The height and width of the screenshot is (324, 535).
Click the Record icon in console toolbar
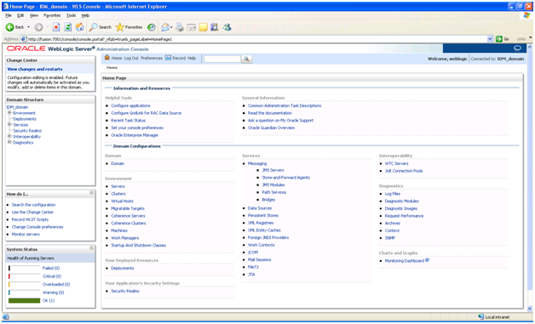[168, 58]
